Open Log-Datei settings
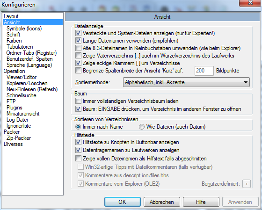The width and height of the screenshot is (262, 210). (17, 120)
